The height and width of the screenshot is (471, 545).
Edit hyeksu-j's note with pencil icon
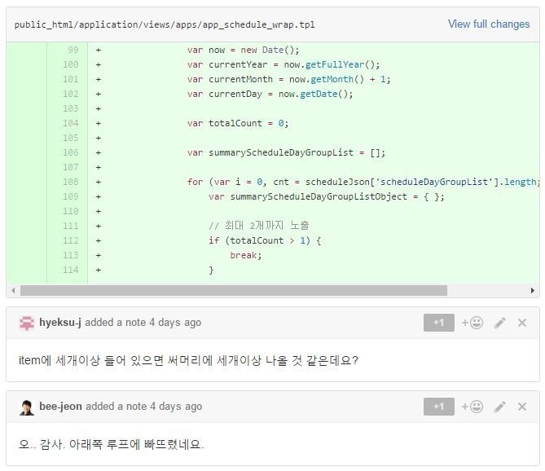(x=500, y=323)
